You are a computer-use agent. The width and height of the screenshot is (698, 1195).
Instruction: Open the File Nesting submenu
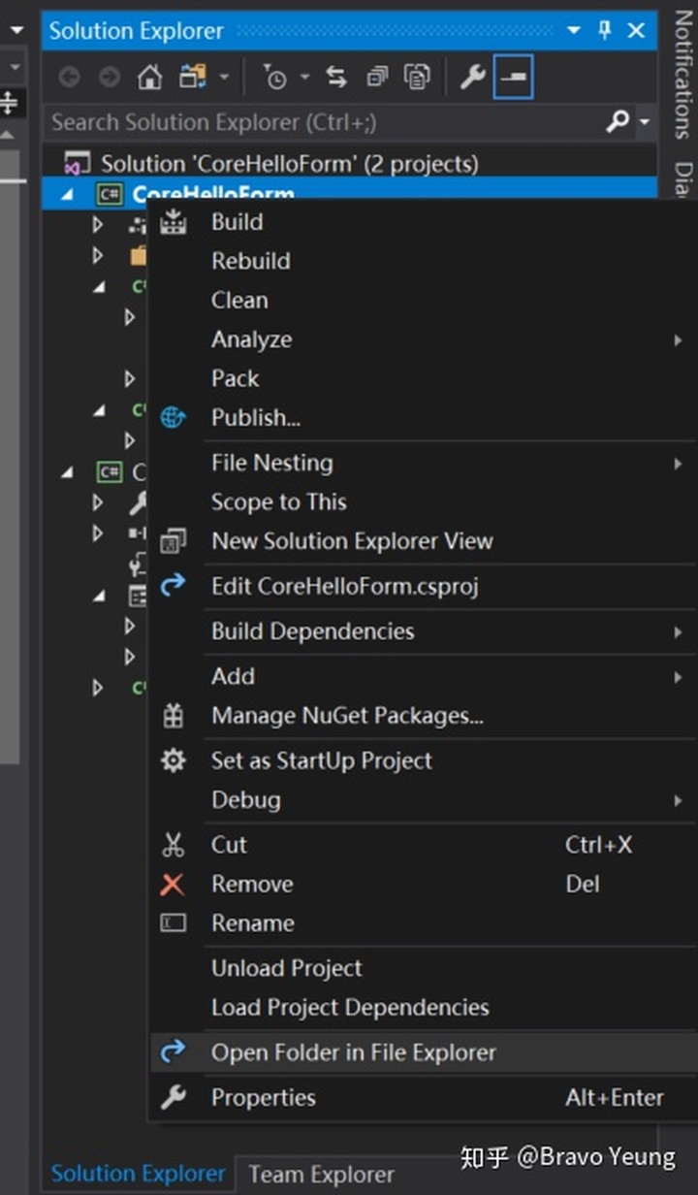pos(422,463)
